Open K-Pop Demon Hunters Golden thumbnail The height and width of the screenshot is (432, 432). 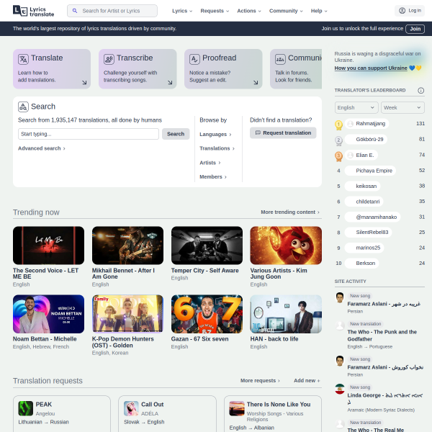point(127,314)
